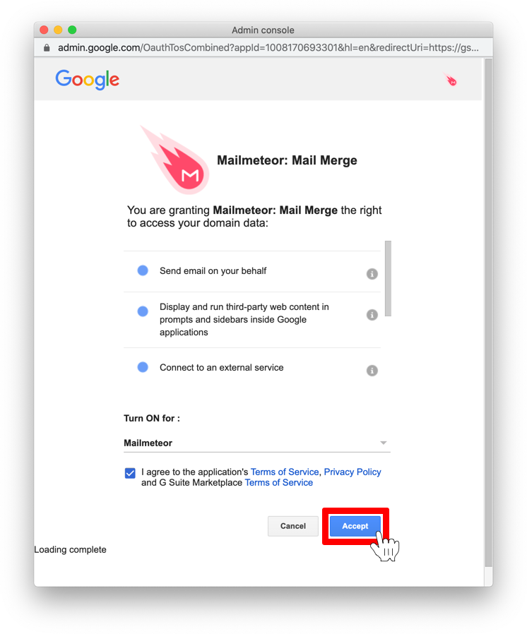This screenshot has height=634, width=527.
Task: Click blue bullet beside Connect to external service
Action: (143, 367)
